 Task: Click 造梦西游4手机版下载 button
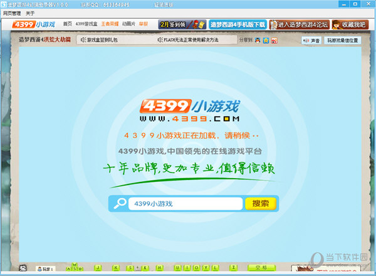click(238, 24)
